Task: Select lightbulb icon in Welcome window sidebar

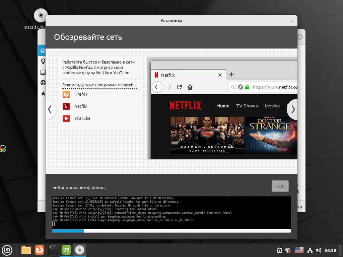Action: tap(43, 61)
